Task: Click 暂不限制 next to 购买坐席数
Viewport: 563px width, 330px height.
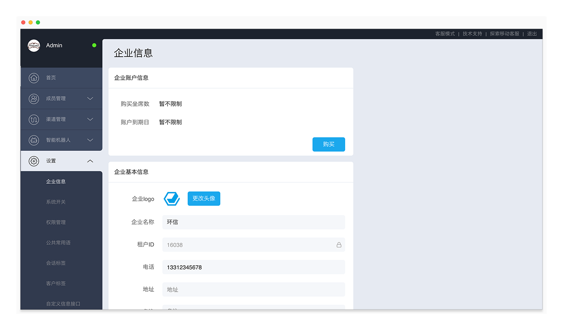Action: pos(171,104)
